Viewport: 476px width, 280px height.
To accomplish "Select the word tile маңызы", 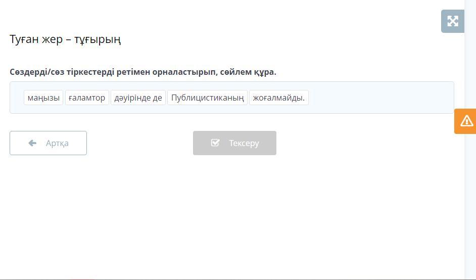I will (43, 98).
